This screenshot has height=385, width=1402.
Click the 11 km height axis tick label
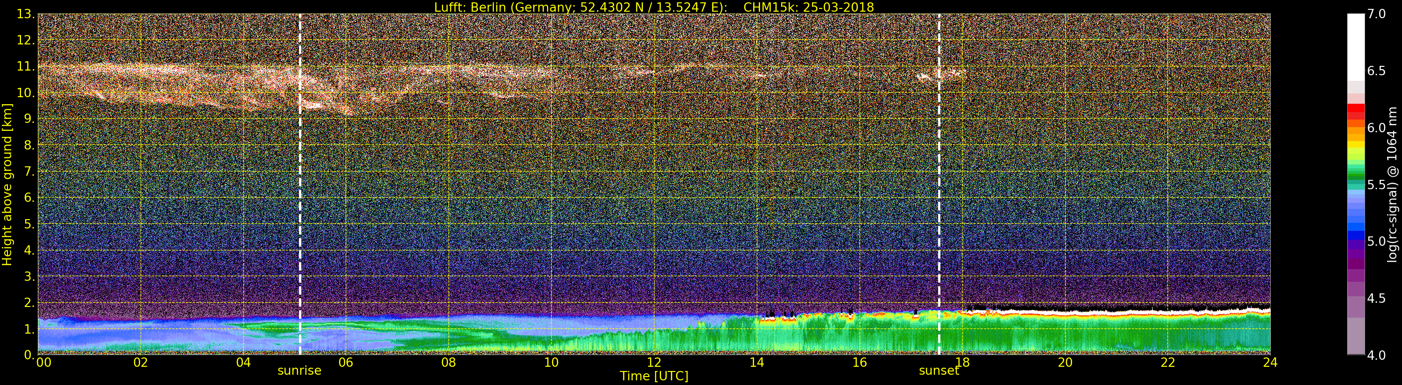pos(25,67)
